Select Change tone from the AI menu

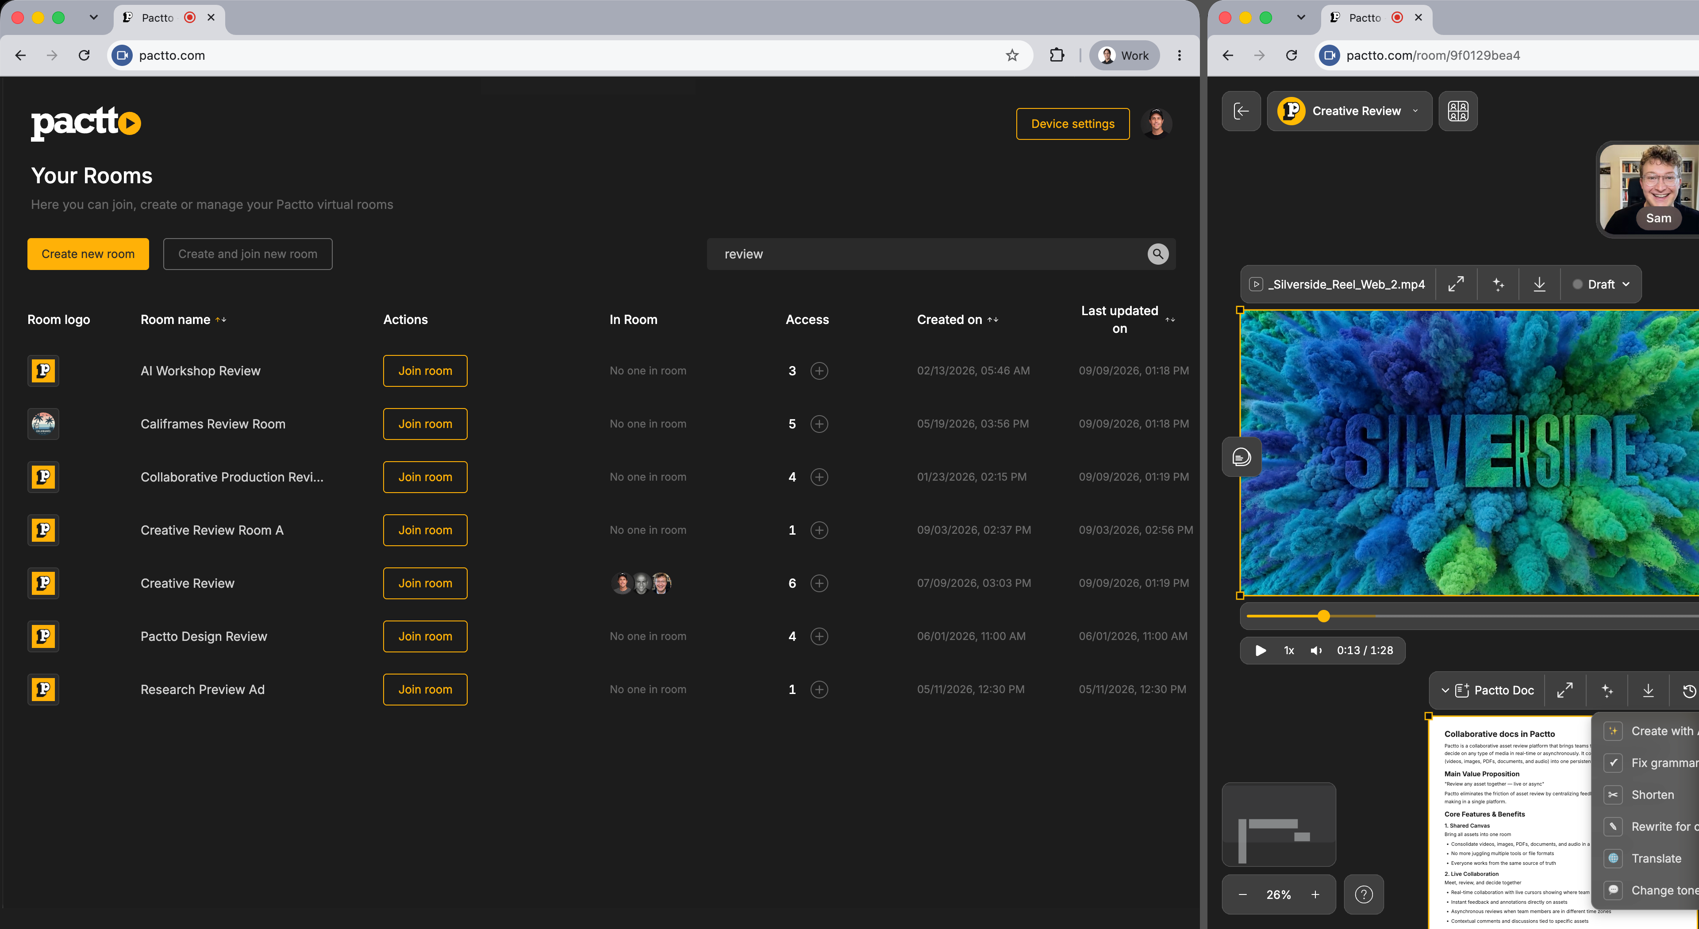[1651, 890]
